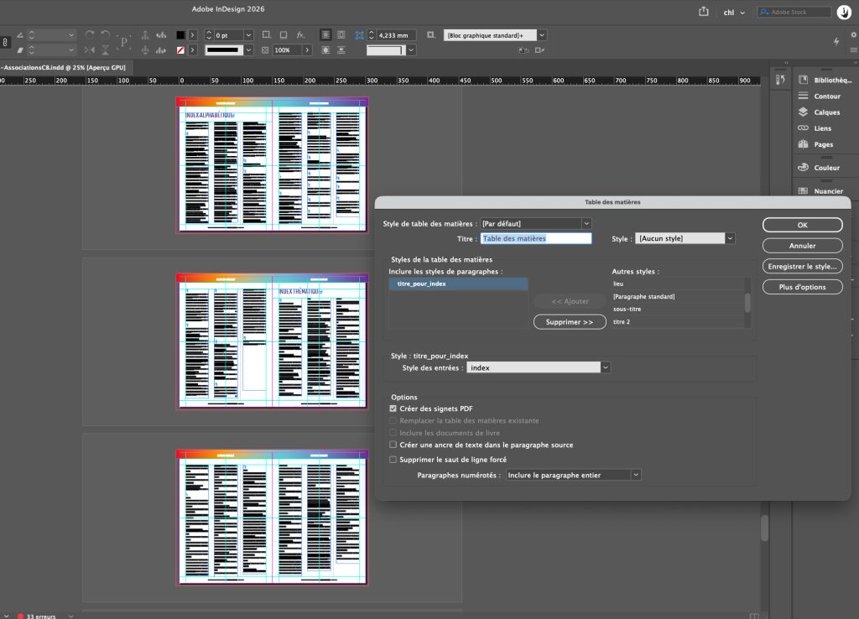Click the collapsed panel icon left of Bibliothèques

[780, 80]
